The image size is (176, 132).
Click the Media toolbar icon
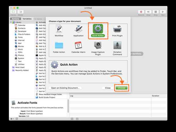pyautogui.click(x=21, y=12)
